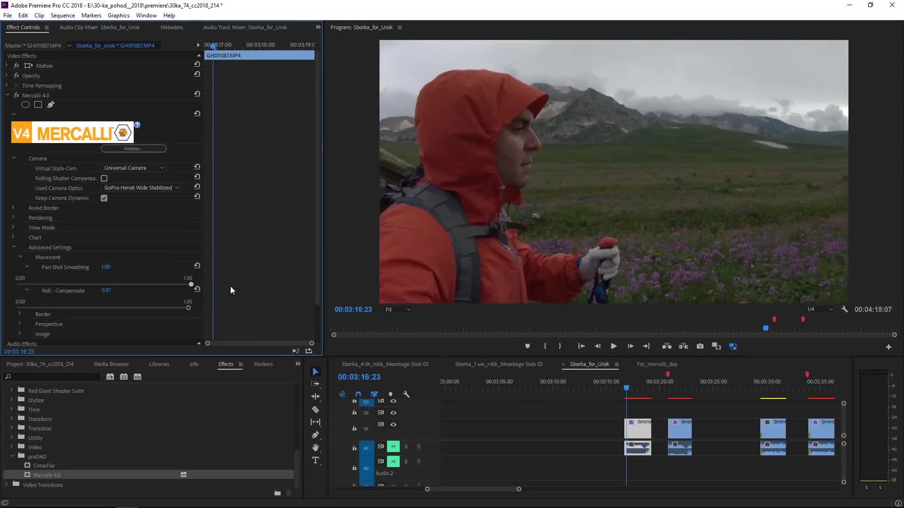
Task: Open Virtual Stabi-Cam Universal Camera dropdown
Action: tap(134, 168)
